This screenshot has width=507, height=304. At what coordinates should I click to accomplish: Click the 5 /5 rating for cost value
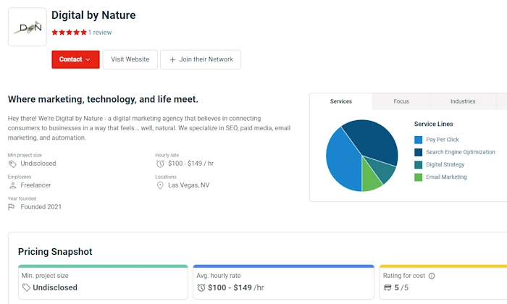401,287
